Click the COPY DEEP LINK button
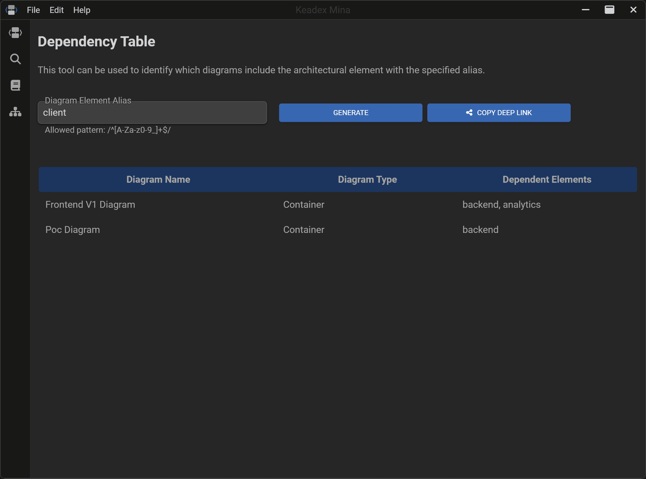Image resolution: width=646 pixels, height=479 pixels. click(499, 113)
